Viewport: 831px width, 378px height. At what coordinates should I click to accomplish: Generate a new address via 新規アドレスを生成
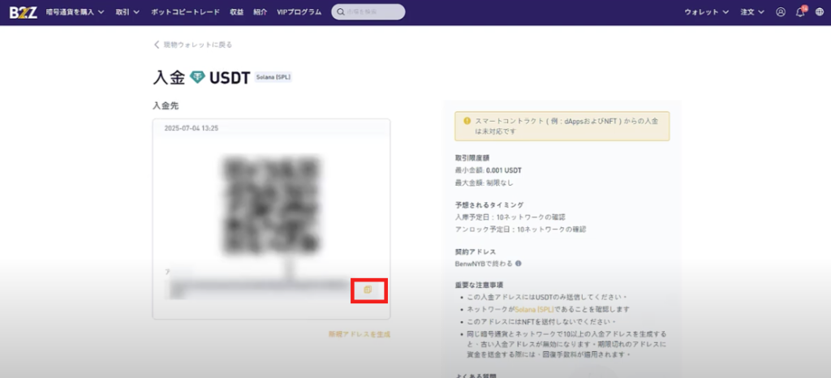click(360, 334)
